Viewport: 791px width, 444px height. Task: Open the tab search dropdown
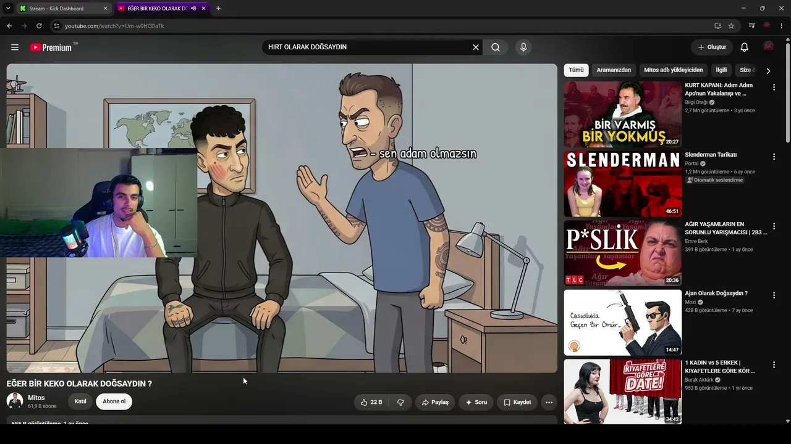pyautogui.click(x=8, y=9)
